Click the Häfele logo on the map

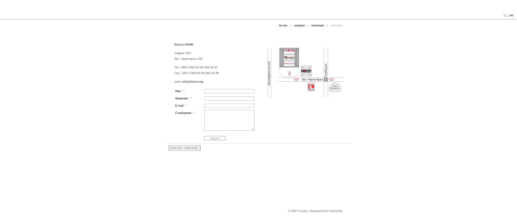(306, 71)
